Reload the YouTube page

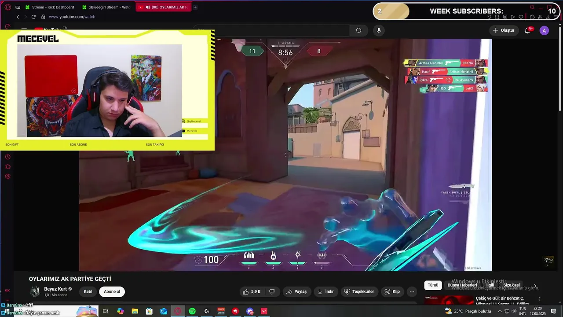(33, 17)
